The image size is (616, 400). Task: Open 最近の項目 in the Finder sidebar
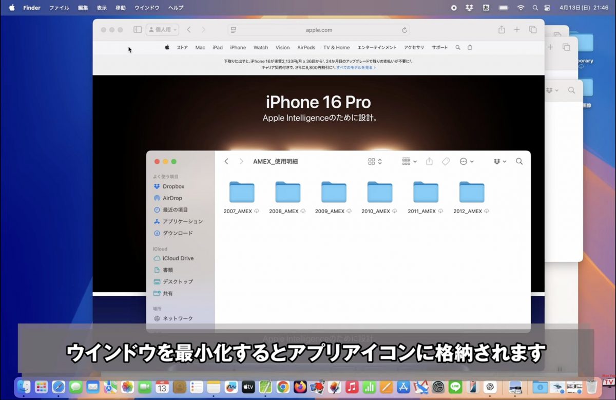click(x=175, y=210)
